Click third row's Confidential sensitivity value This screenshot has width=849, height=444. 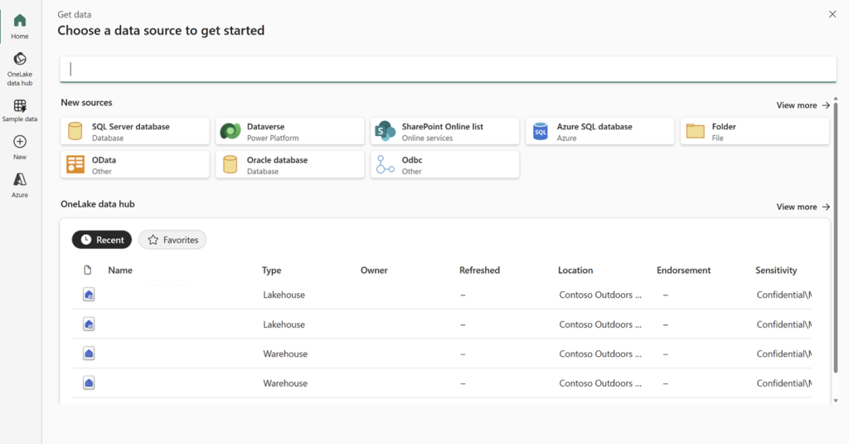[x=784, y=354]
